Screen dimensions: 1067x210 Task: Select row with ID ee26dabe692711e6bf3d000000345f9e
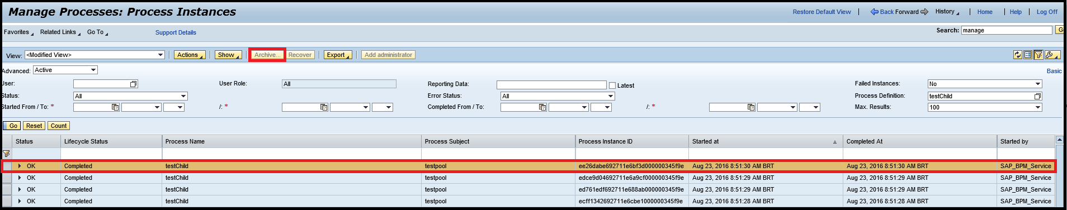[7, 166]
